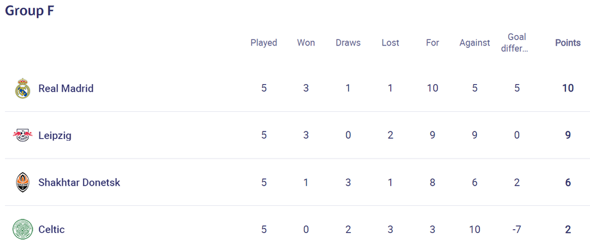Click the Lost column header
The image size is (590, 247).
390,43
